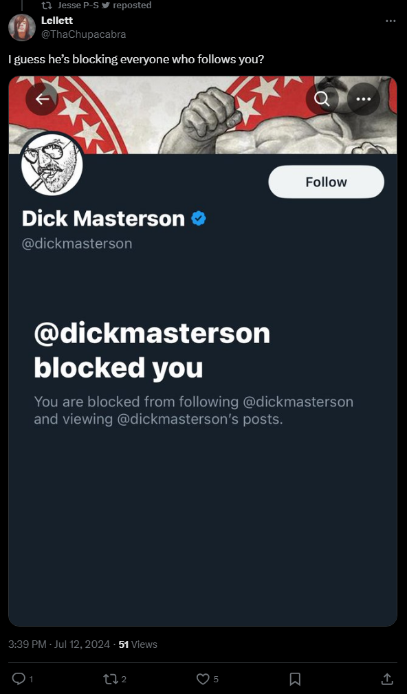
Task: Click the back arrow in embedded screenshot
Action: pos(42,99)
